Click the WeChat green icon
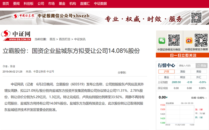209x130 pixels. [162, 41]
